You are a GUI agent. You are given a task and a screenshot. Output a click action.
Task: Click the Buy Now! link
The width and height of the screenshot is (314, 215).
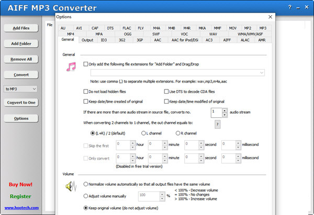pos(20,184)
